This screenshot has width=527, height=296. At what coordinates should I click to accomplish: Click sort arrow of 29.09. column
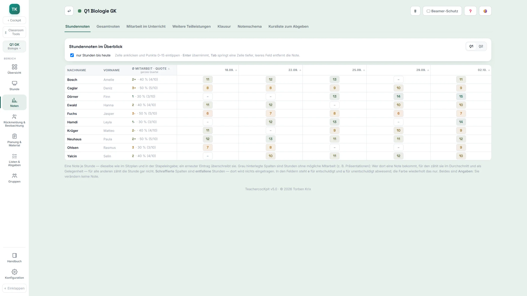coord(428,70)
